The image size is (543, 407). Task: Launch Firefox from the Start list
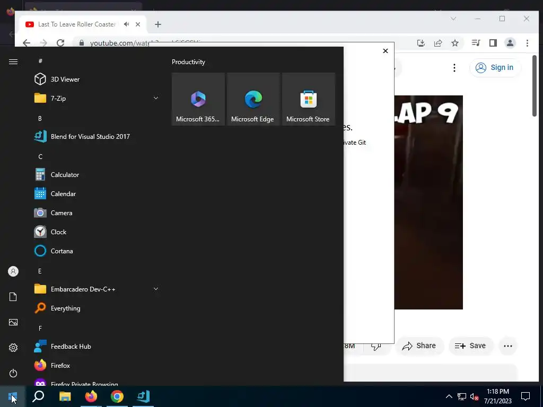point(97,366)
